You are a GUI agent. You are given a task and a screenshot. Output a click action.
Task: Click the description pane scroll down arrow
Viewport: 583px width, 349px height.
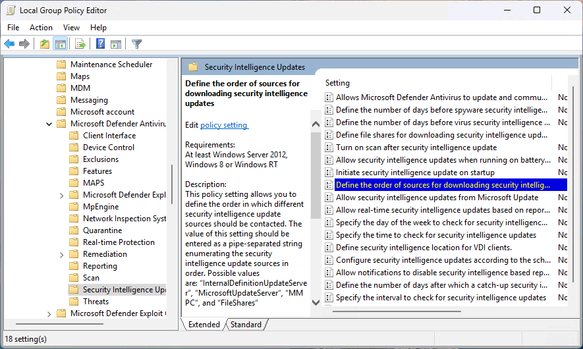pyautogui.click(x=315, y=302)
